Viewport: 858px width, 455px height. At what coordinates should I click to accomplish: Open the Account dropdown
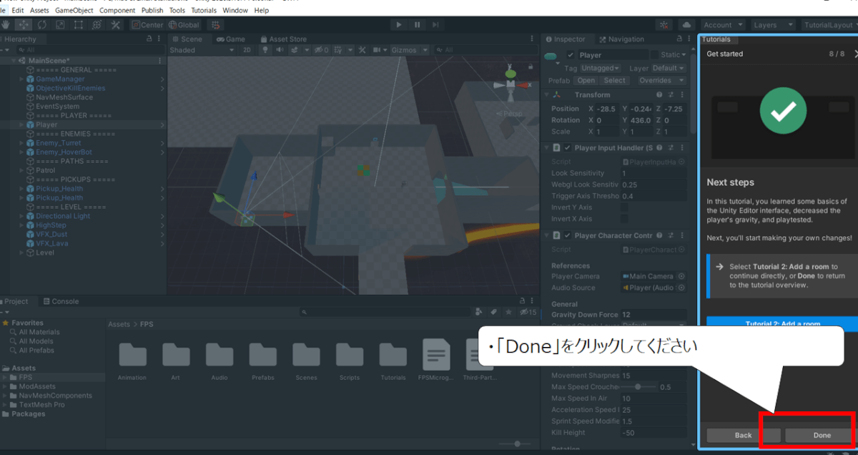[x=721, y=25]
